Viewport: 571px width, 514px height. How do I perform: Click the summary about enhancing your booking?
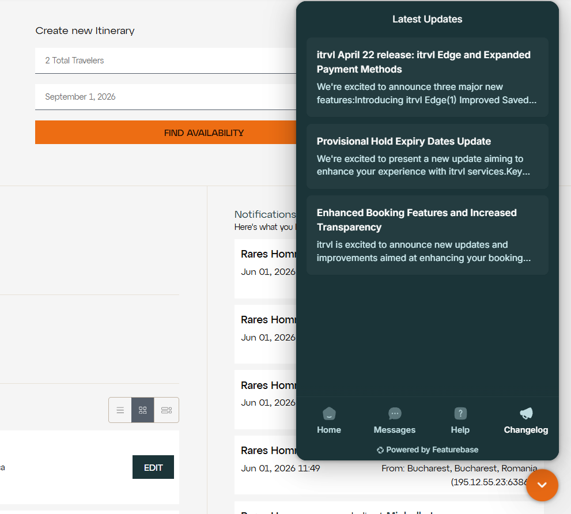click(x=423, y=251)
